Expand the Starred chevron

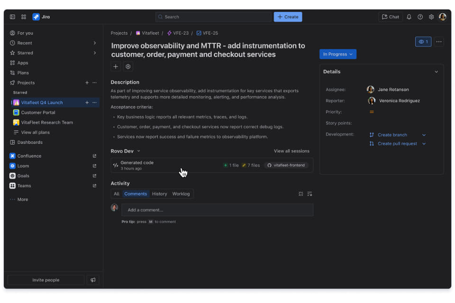point(95,53)
